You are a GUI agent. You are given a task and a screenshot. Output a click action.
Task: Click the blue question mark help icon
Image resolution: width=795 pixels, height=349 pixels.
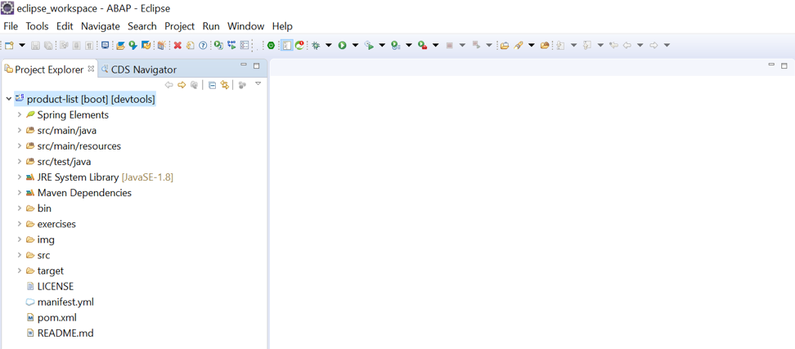(x=203, y=45)
